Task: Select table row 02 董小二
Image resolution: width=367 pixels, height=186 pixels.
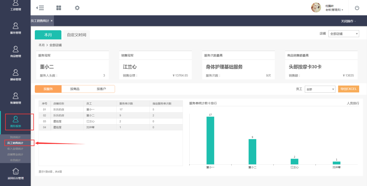Action: click(111, 115)
